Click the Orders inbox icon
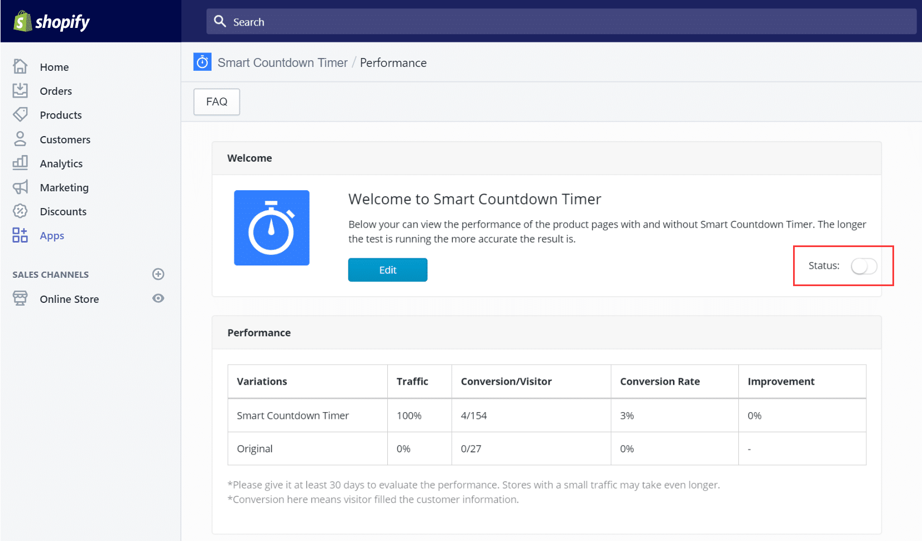Image resolution: width=922 pixels, height=541 pixels. [20, 90]
